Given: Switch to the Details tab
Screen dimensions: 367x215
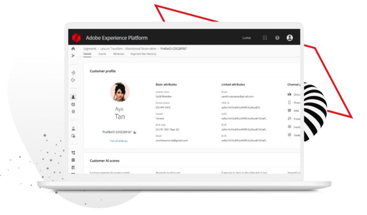Looking at the screenshot, I should click(x=88, y=54).
